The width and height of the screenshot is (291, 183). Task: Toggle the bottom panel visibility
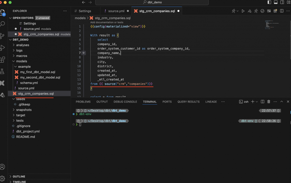(276, 2)
